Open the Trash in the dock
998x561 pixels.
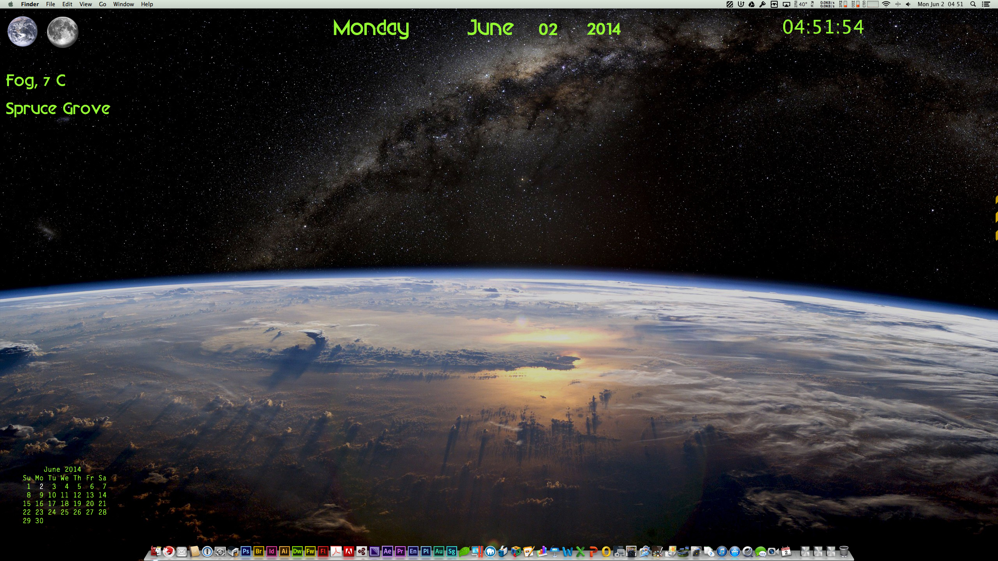843,552
